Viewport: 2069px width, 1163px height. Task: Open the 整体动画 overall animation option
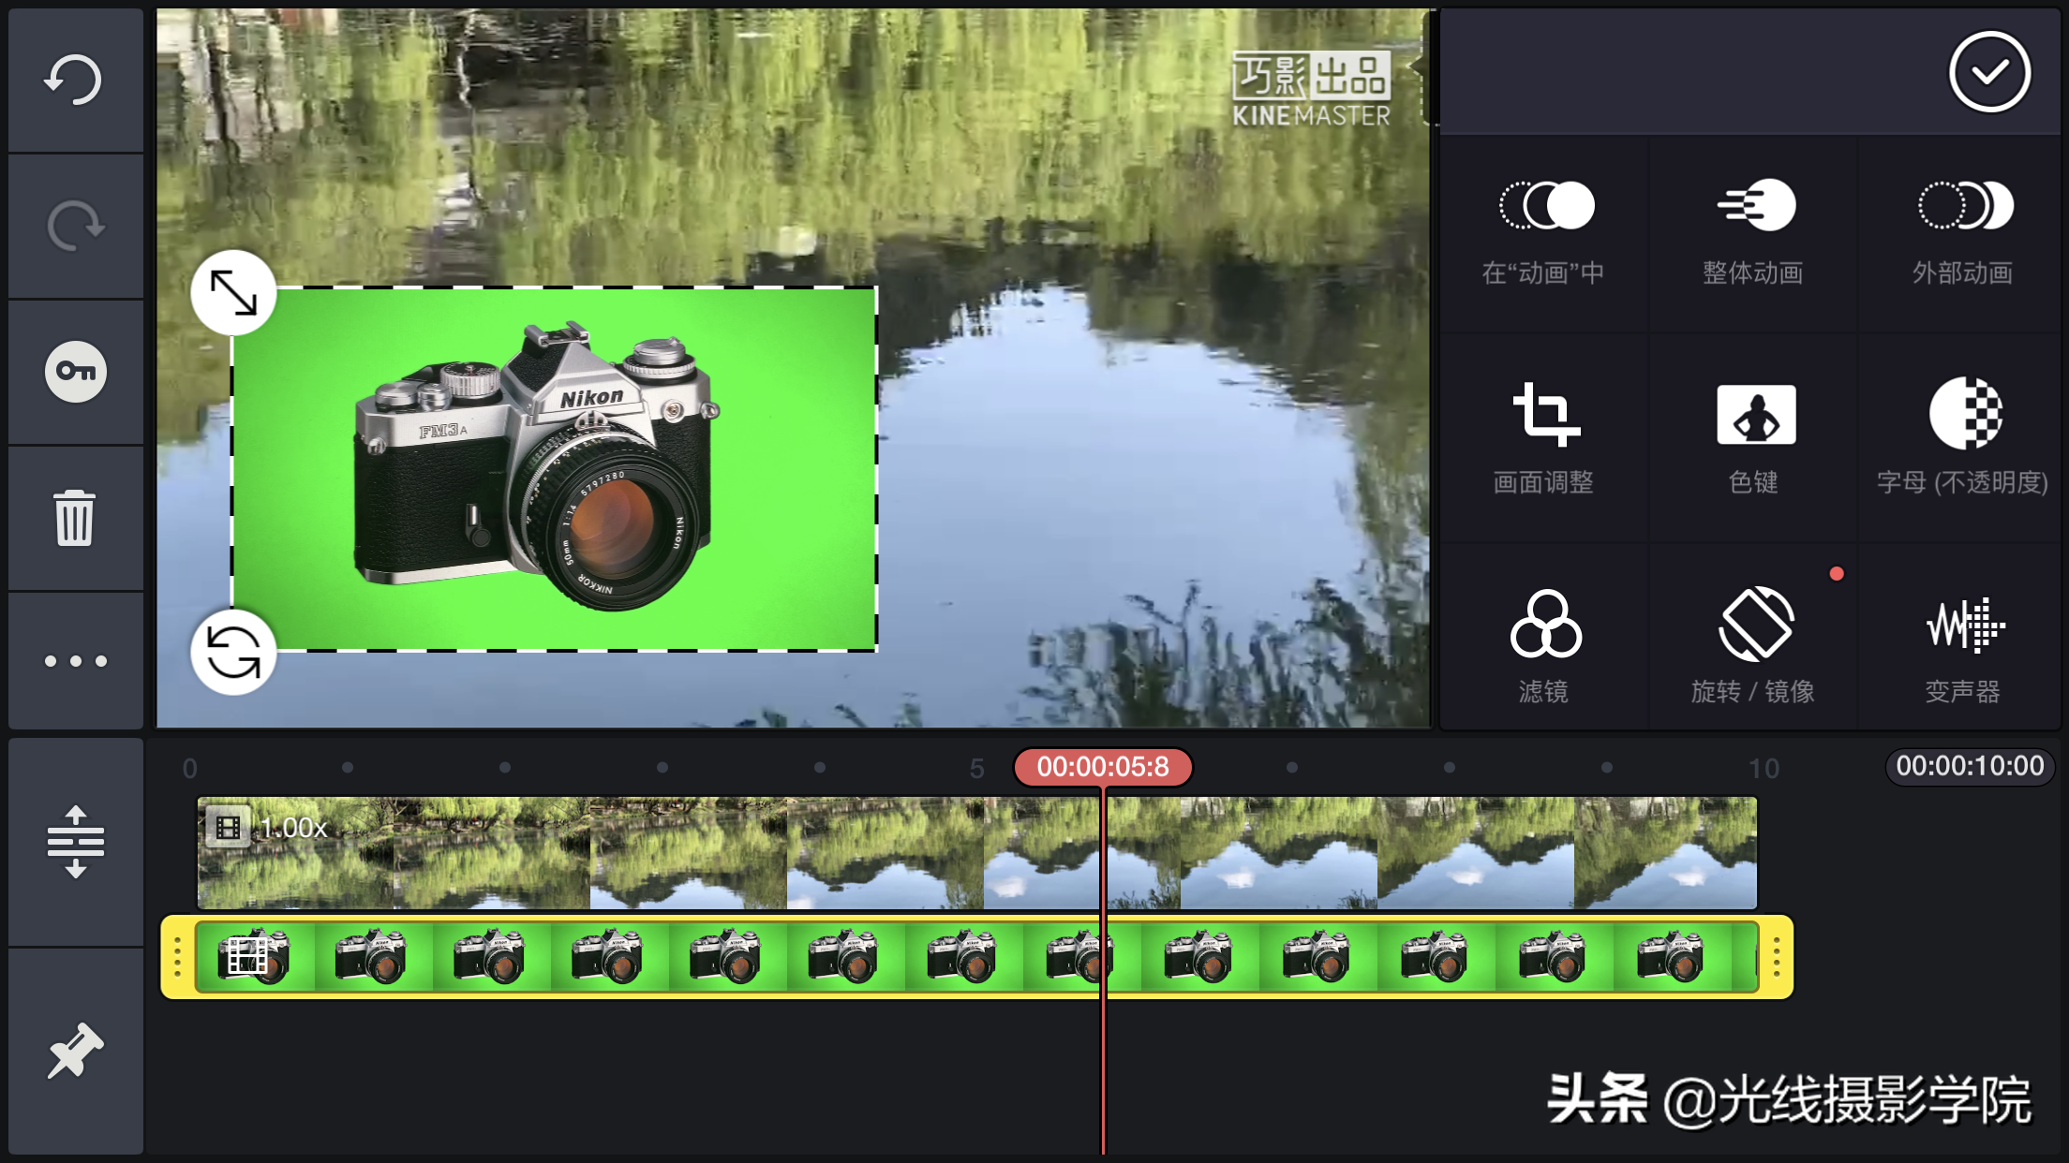(1753, 233)
